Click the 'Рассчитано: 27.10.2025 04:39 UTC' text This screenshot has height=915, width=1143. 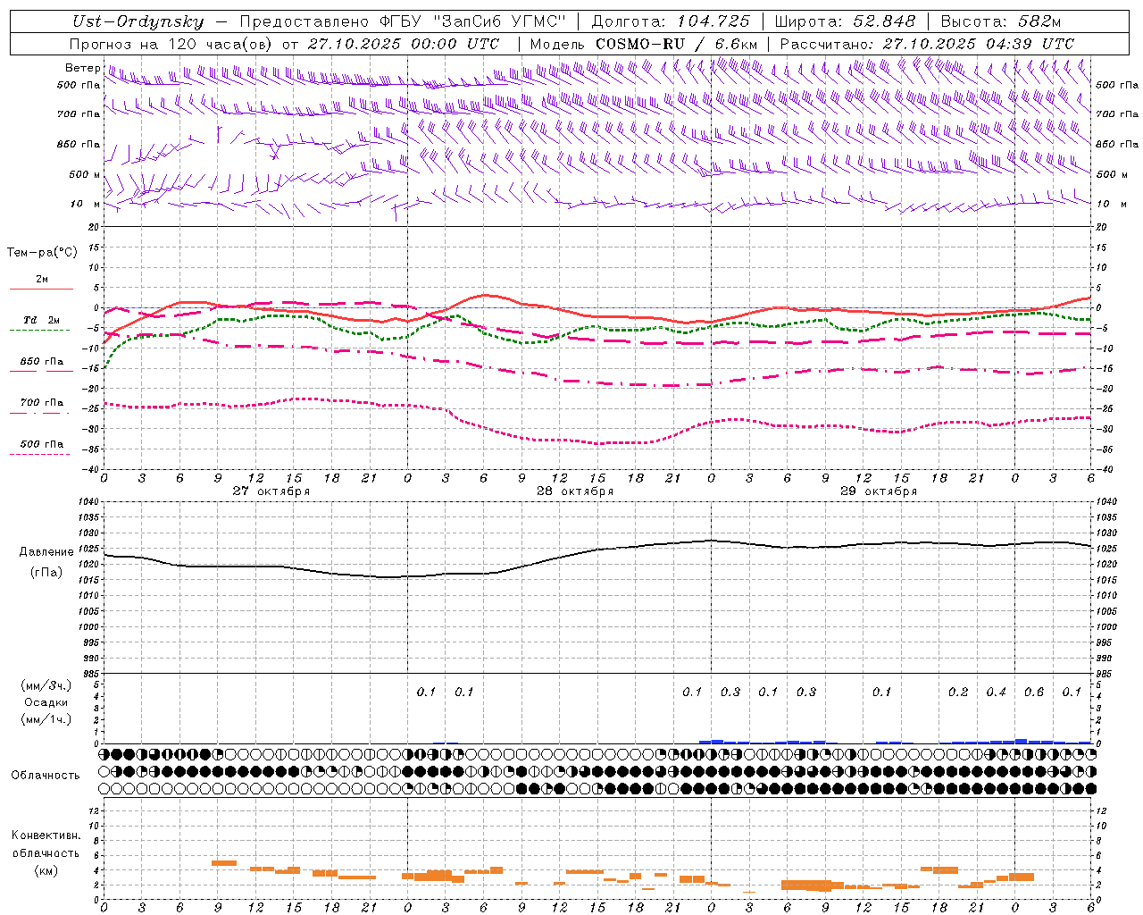(x=927, y=44)
